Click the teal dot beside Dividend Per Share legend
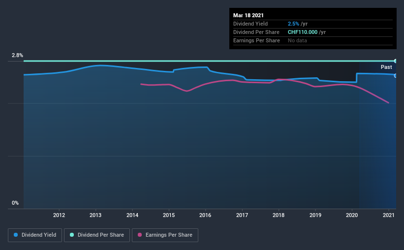This screenshot has height=250, width=404. point(72,235)
